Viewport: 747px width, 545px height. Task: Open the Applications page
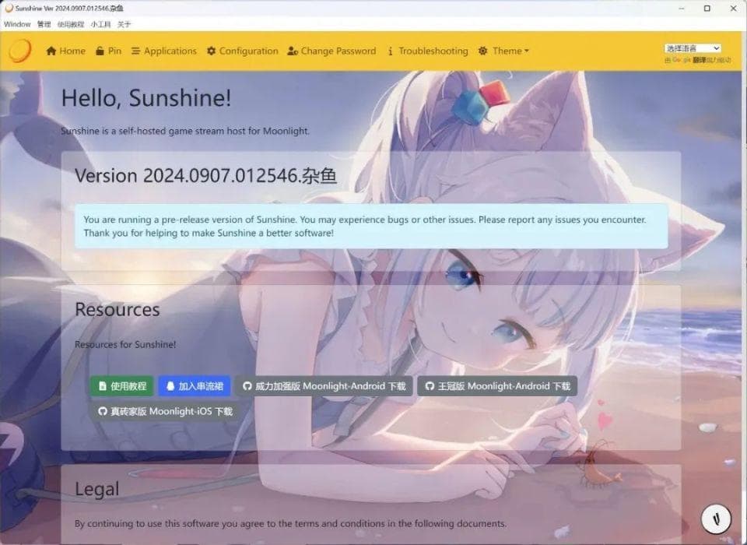[x=164, y=51]
